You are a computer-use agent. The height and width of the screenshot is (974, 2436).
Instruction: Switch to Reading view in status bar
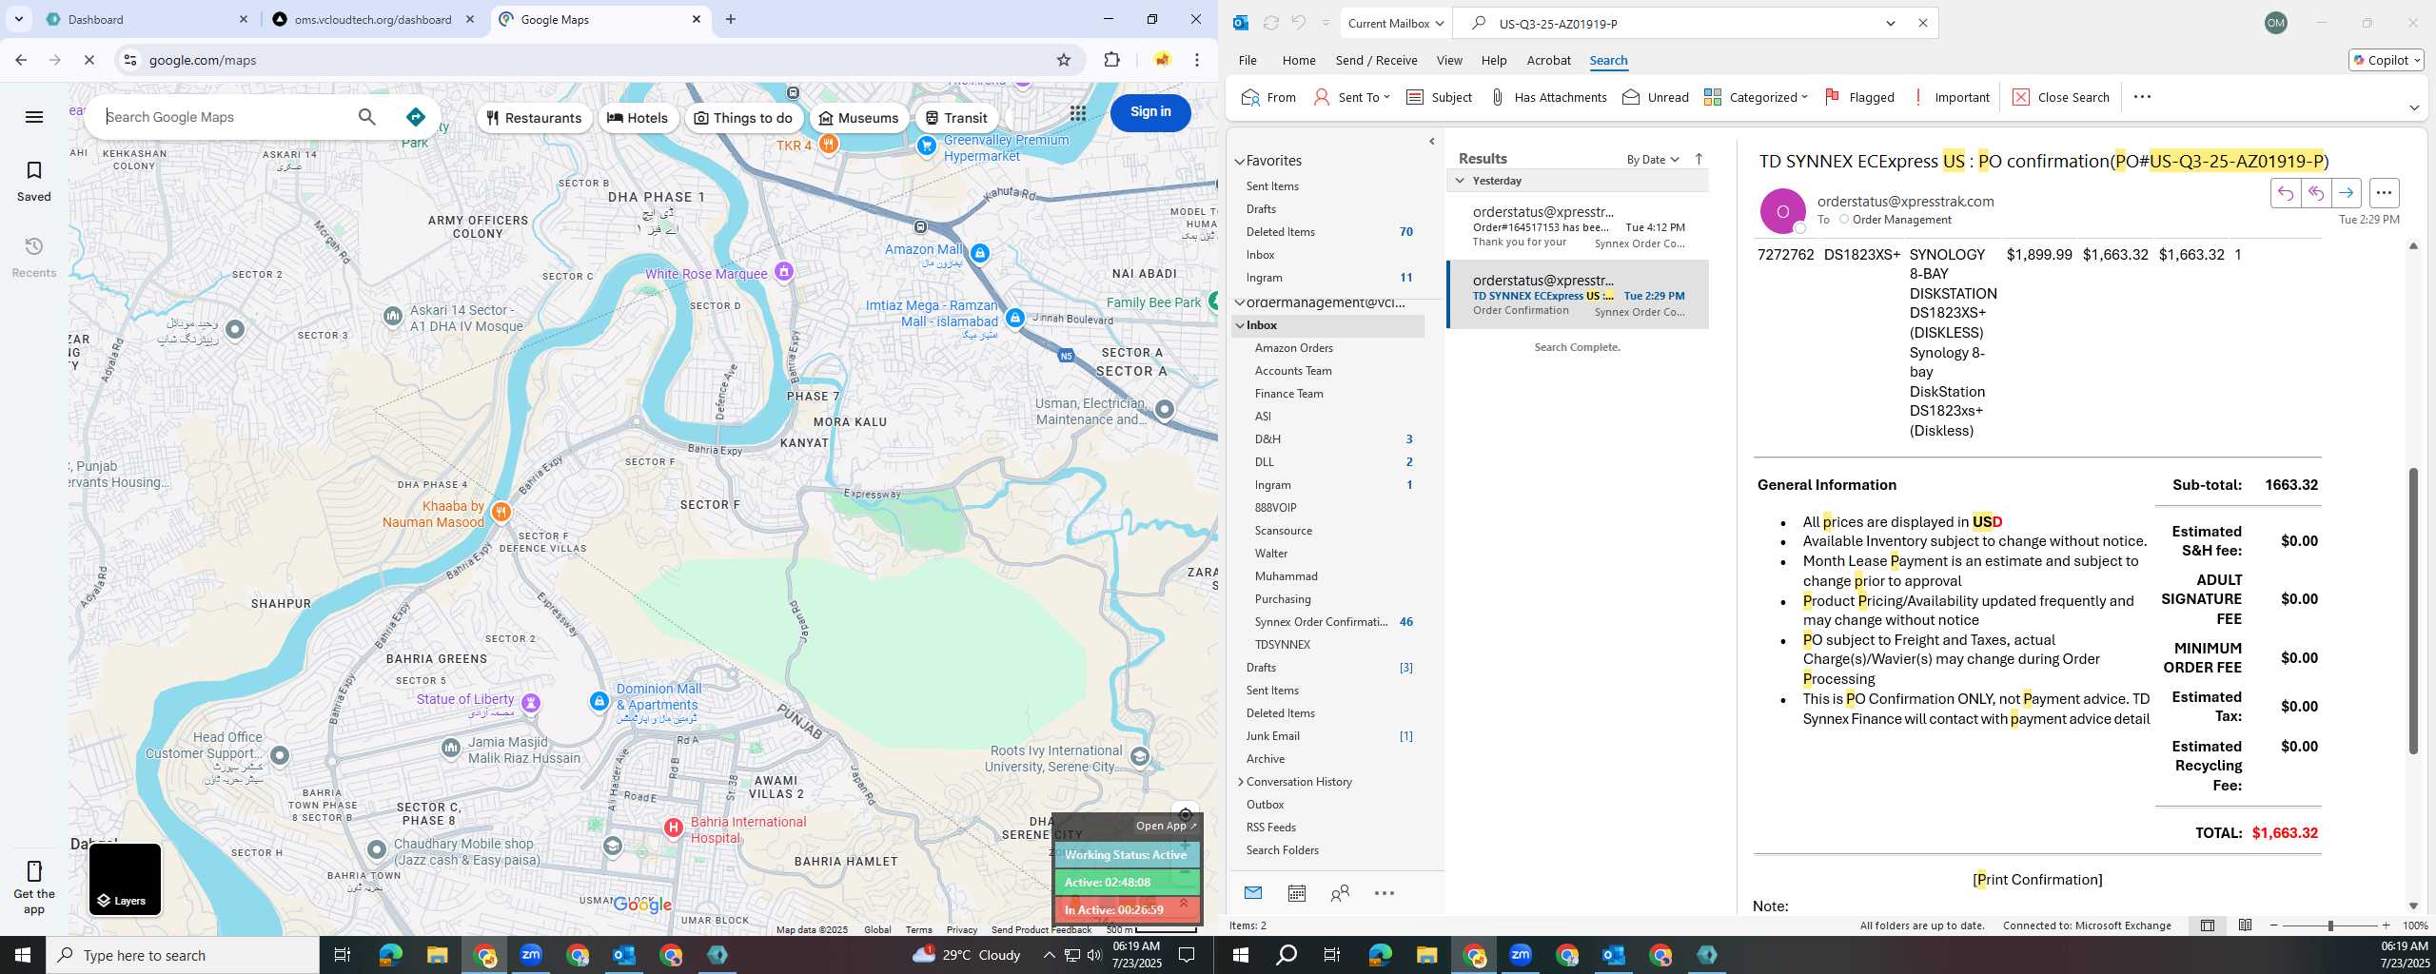pyautogui.click(x=2245, y=925)
